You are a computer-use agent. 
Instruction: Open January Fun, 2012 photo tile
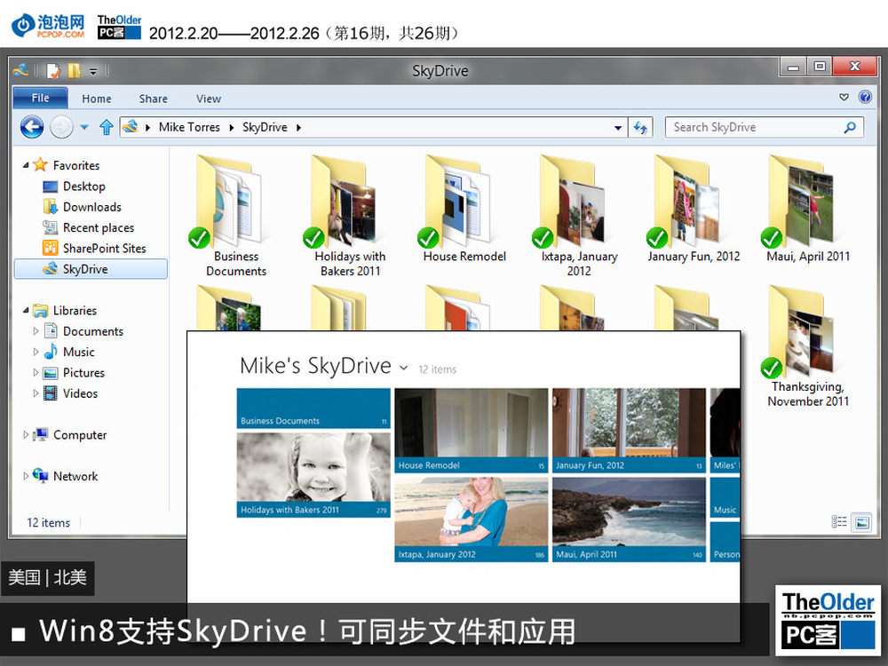629,431
